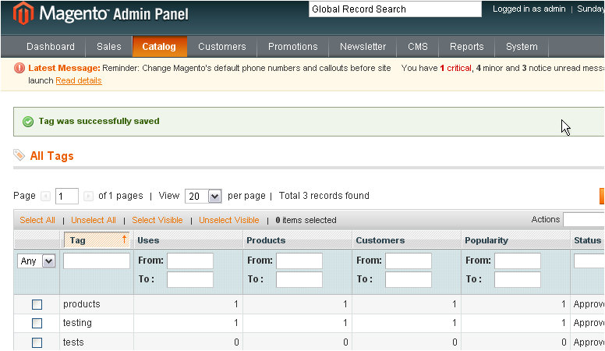
Task: Click the '0 items selected' text
Action: (x=306, y=220)
